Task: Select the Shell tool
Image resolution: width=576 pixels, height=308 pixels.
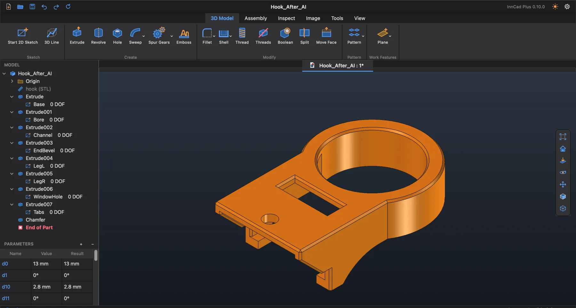Action: point(224,36)
